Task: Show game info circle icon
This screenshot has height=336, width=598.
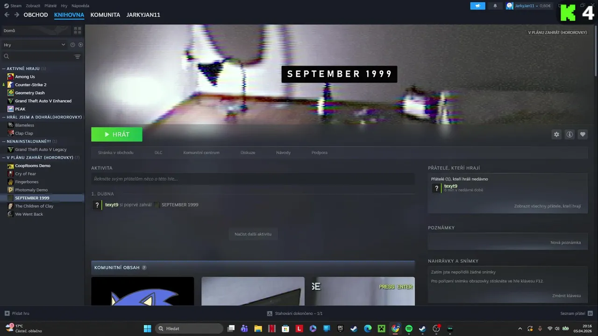Action: pos(570,134)
